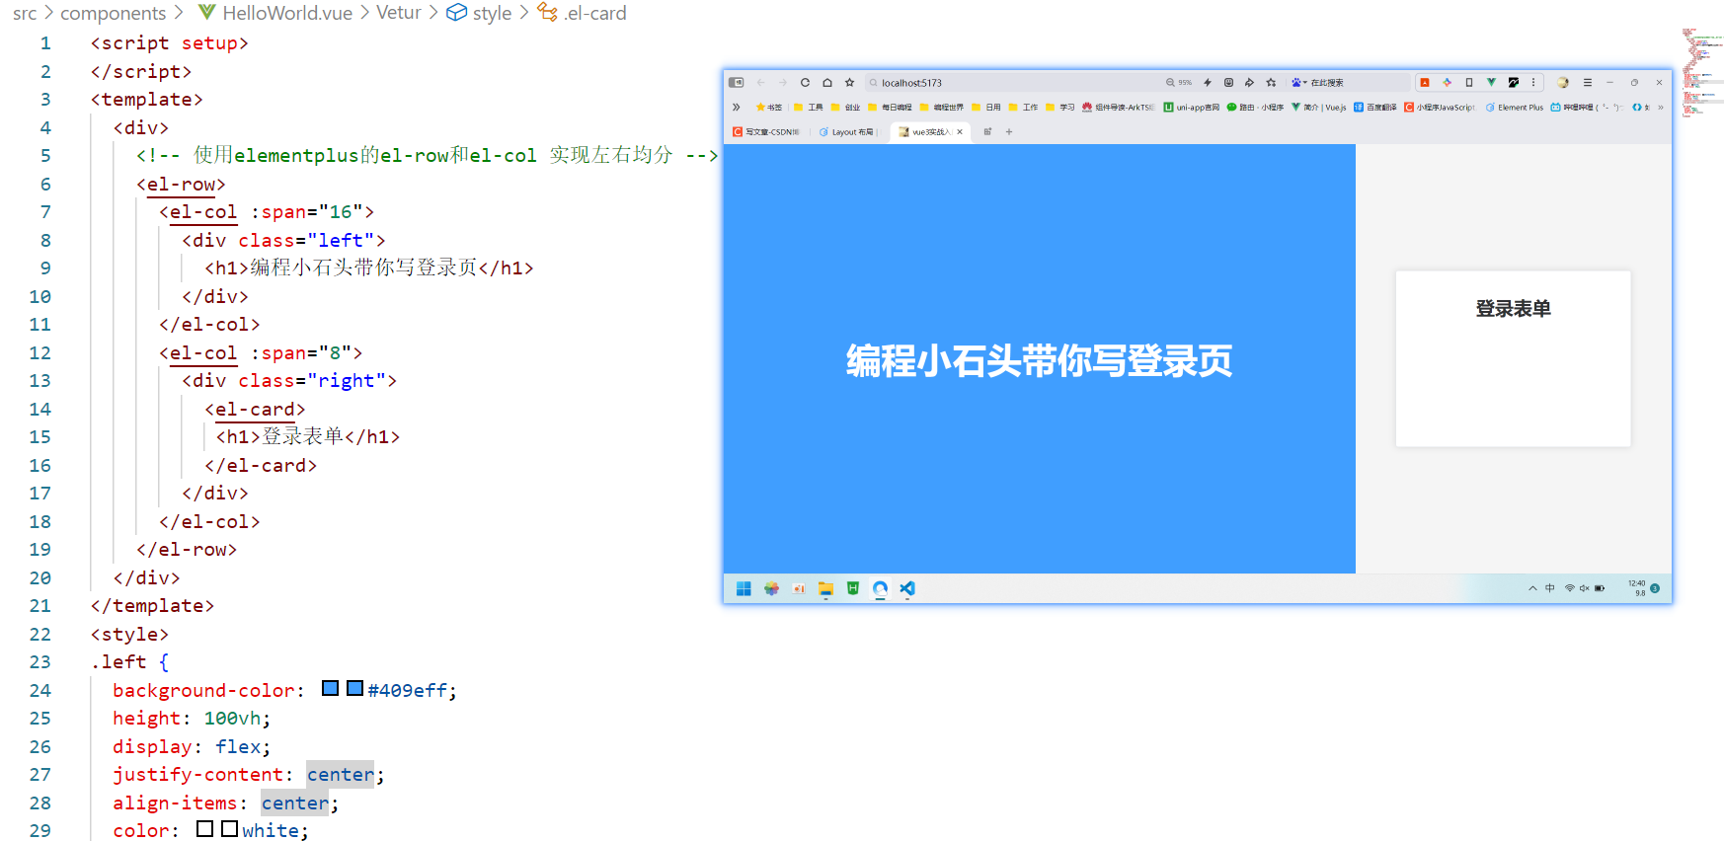Screen dimensions: 1724x841
Task: Open the 创业 bookmark folder
Action: click(846, 107)
